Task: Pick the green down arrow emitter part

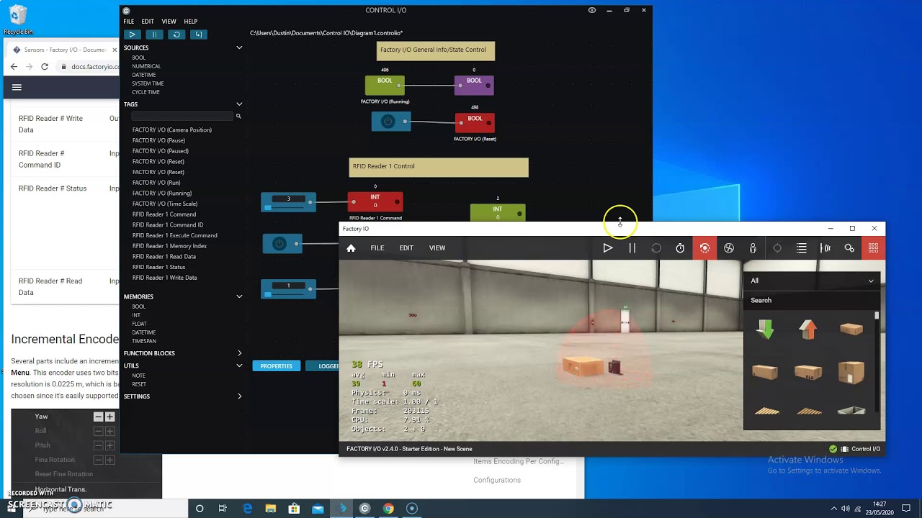Action: [x=765, y=330]
